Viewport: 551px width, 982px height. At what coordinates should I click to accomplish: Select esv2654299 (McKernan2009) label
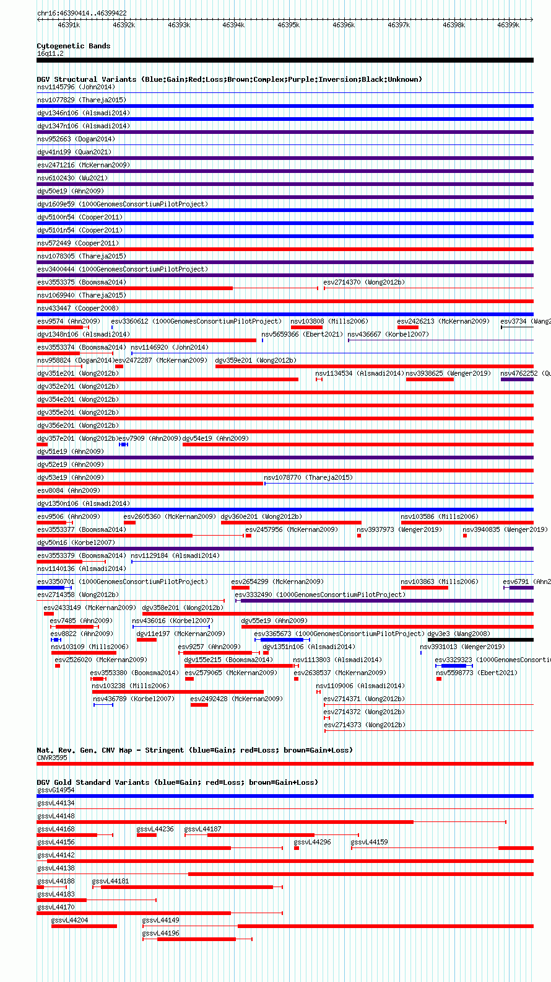277,582
